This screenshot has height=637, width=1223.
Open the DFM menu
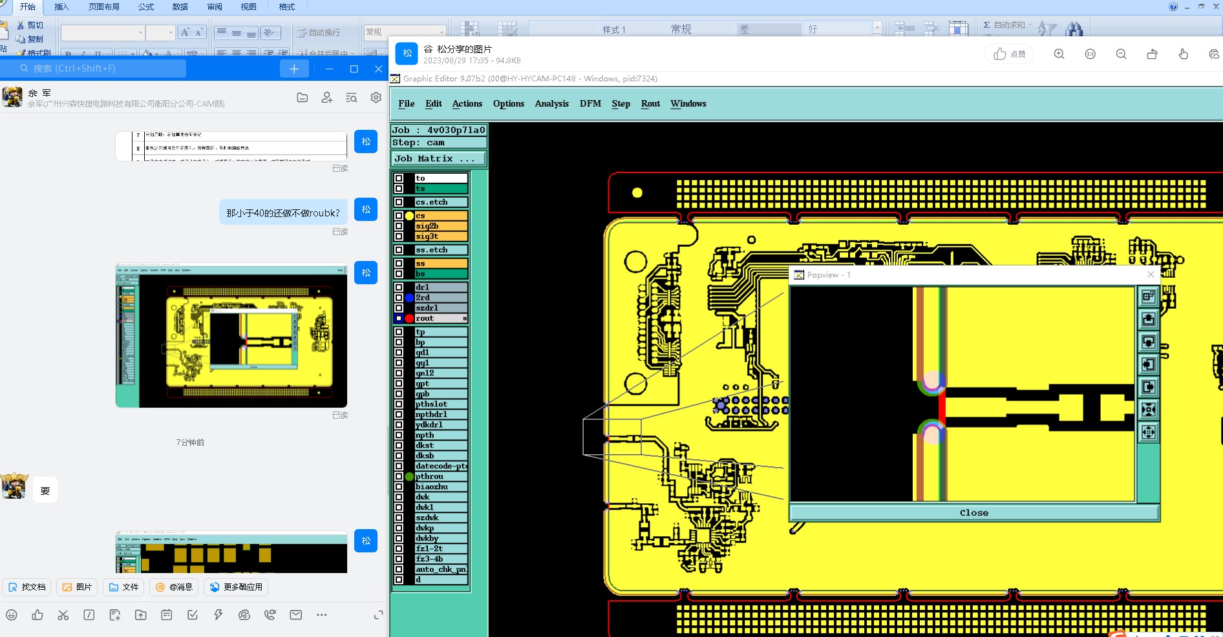(590, 103)
